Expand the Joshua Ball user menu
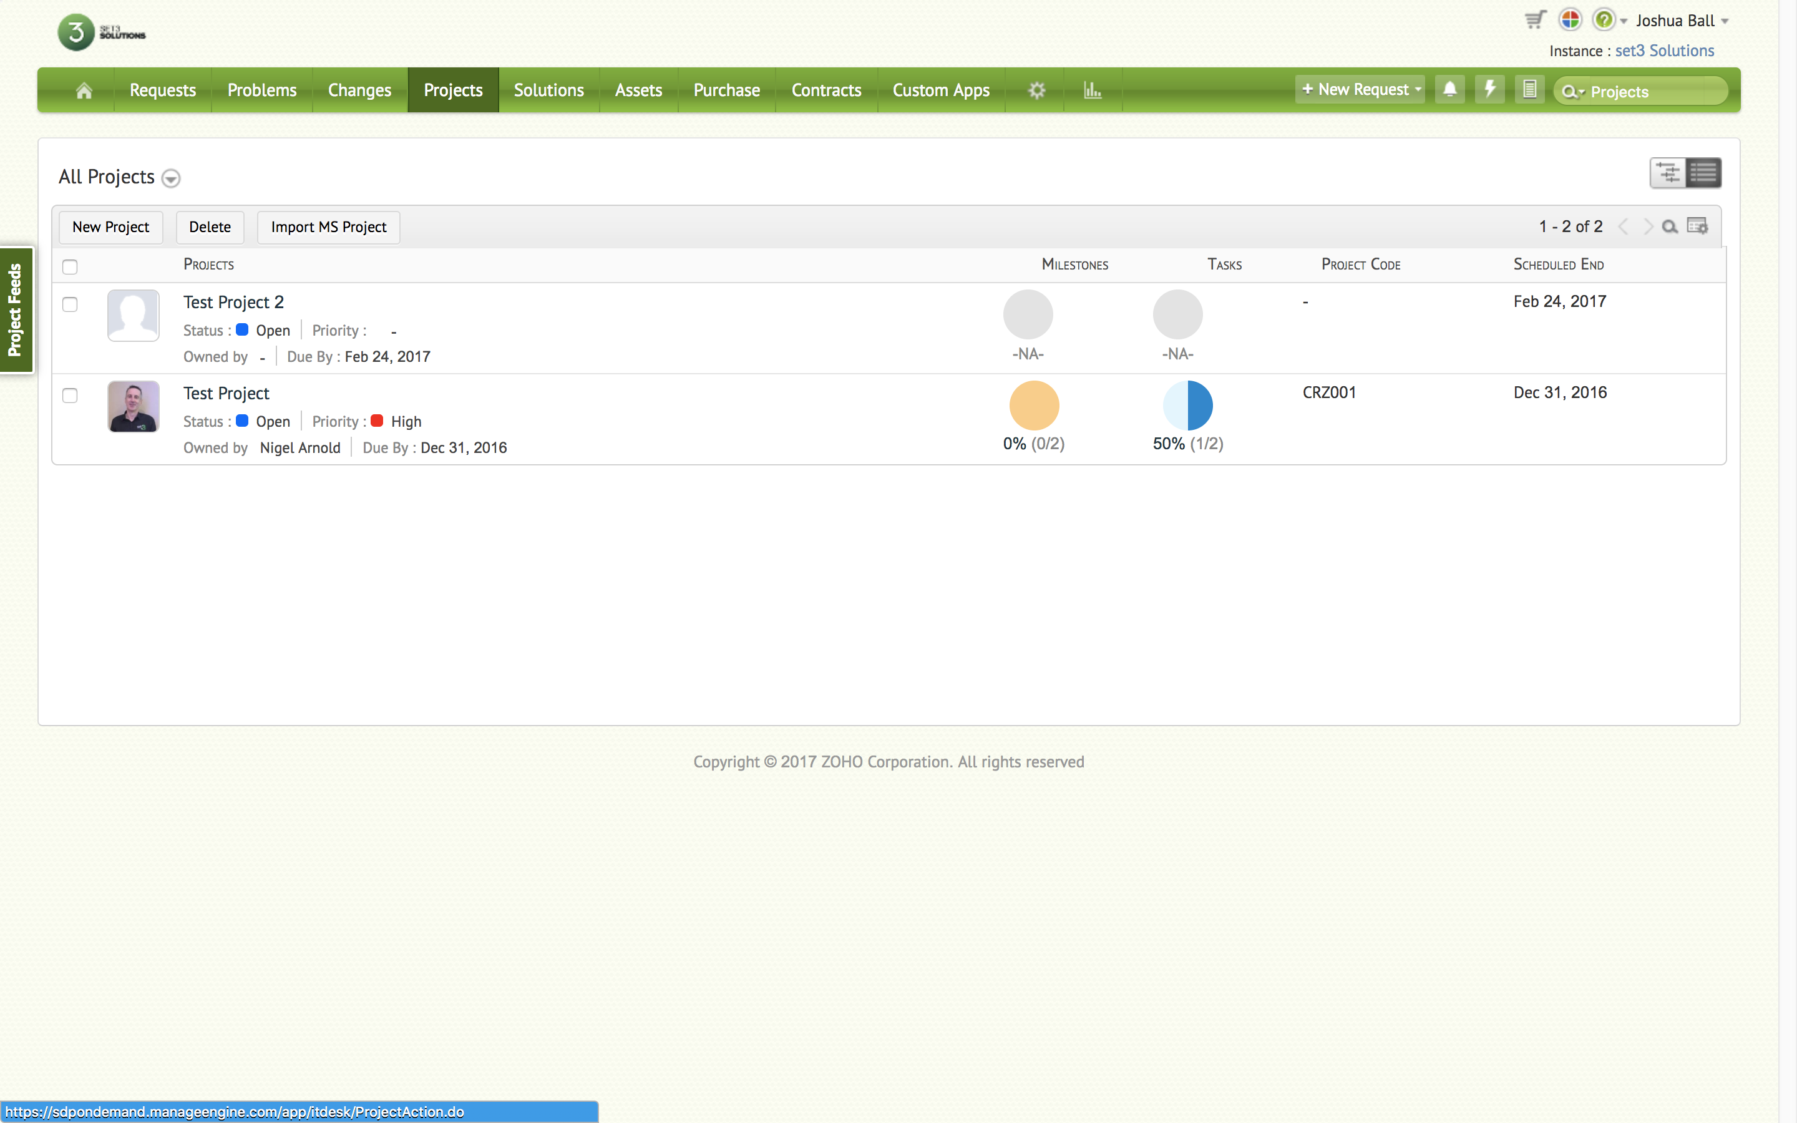 [1682, 21]
